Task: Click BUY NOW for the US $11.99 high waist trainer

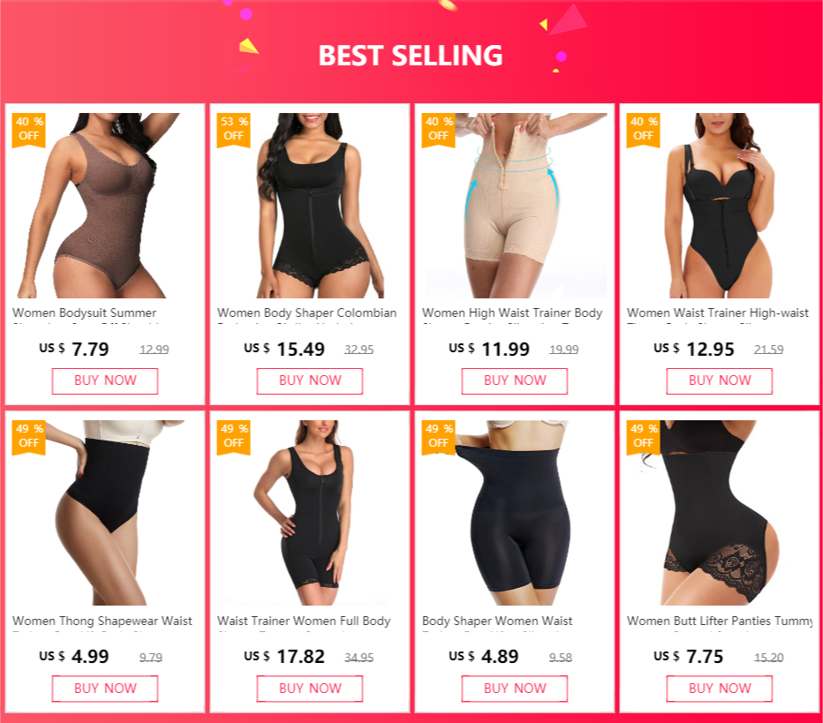Action: pyautogui.click(x=514, y=380)
